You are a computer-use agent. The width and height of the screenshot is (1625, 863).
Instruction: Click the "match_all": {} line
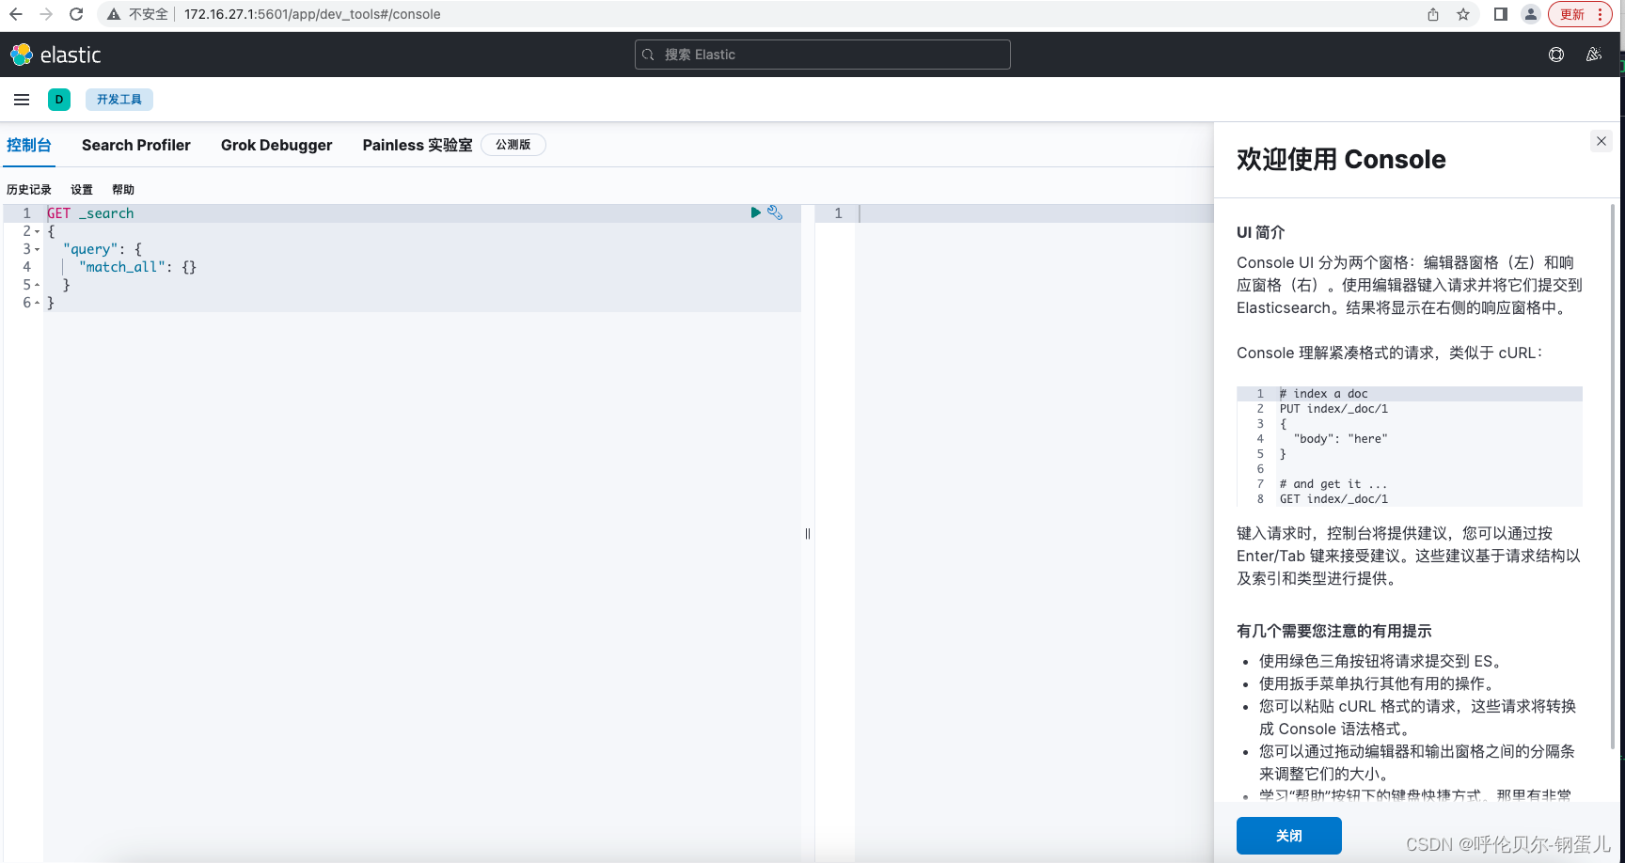pos(138,267)
